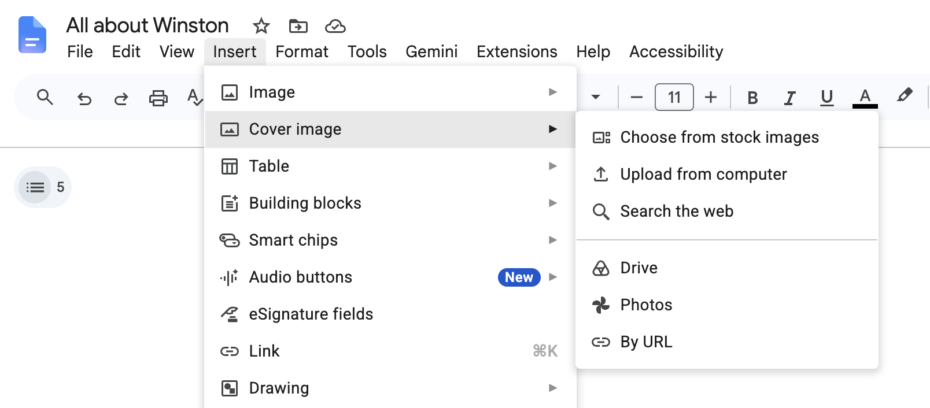930x408 pixels.
Task: Click the move to folder icon
Action: pyautogui.click(x=298, y=26)
